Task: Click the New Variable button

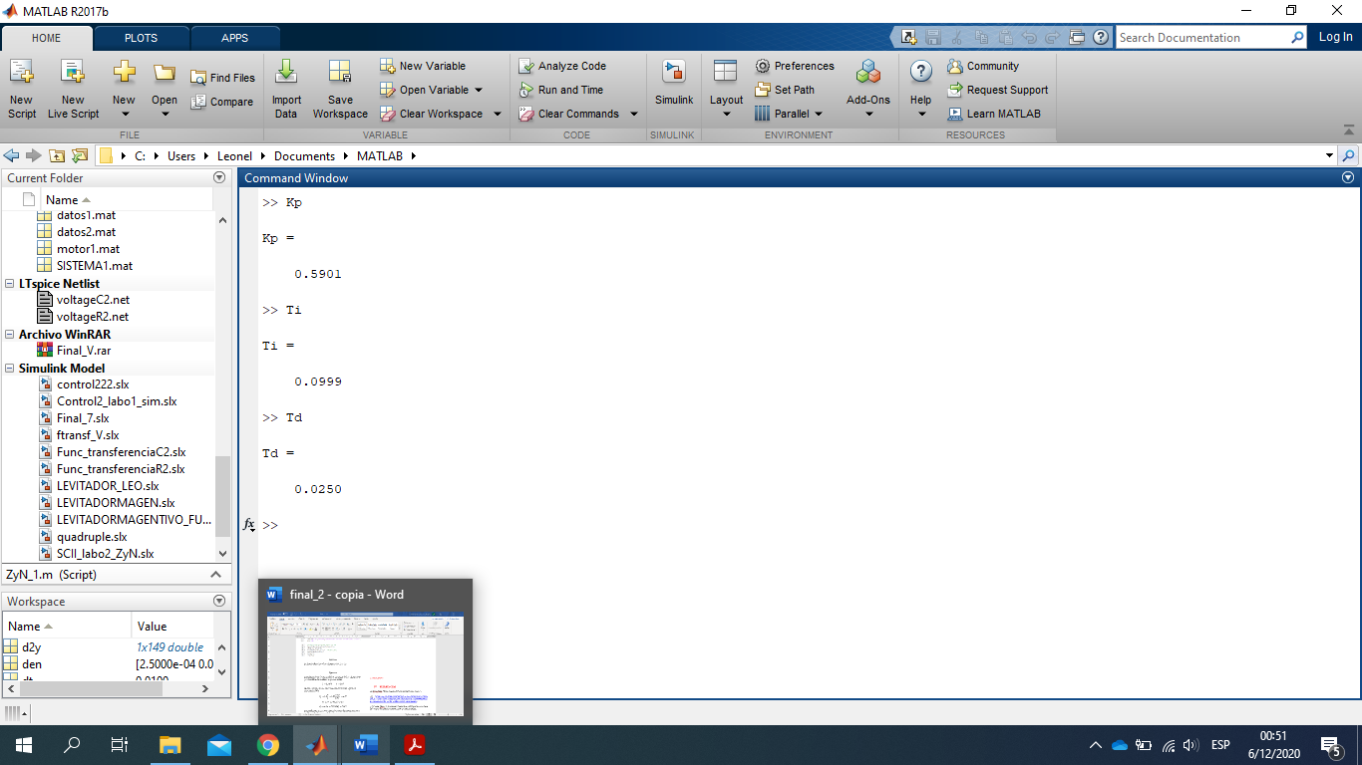Action: click(x=423, y=66)
